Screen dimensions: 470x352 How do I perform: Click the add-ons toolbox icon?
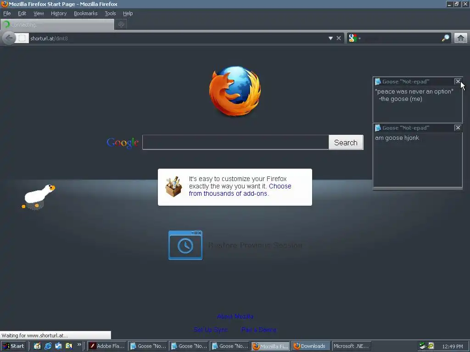point(173,187)
